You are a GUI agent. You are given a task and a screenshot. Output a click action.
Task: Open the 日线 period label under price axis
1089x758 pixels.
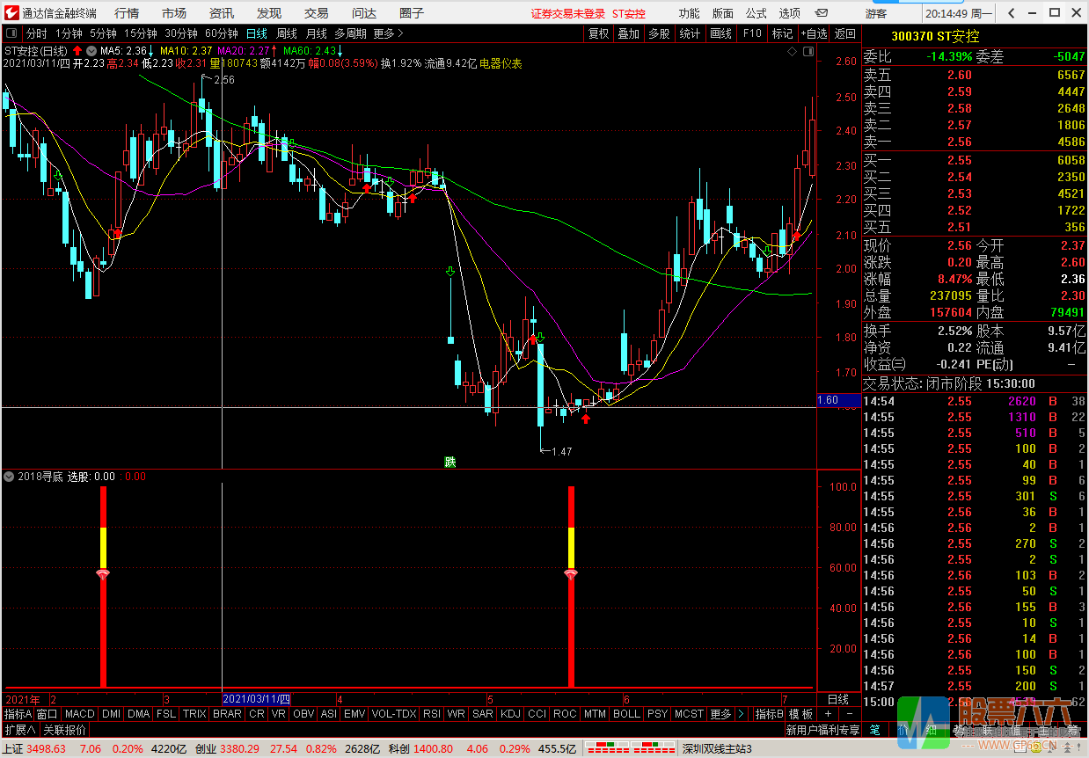pyautogui.click(x=838, y=699)
